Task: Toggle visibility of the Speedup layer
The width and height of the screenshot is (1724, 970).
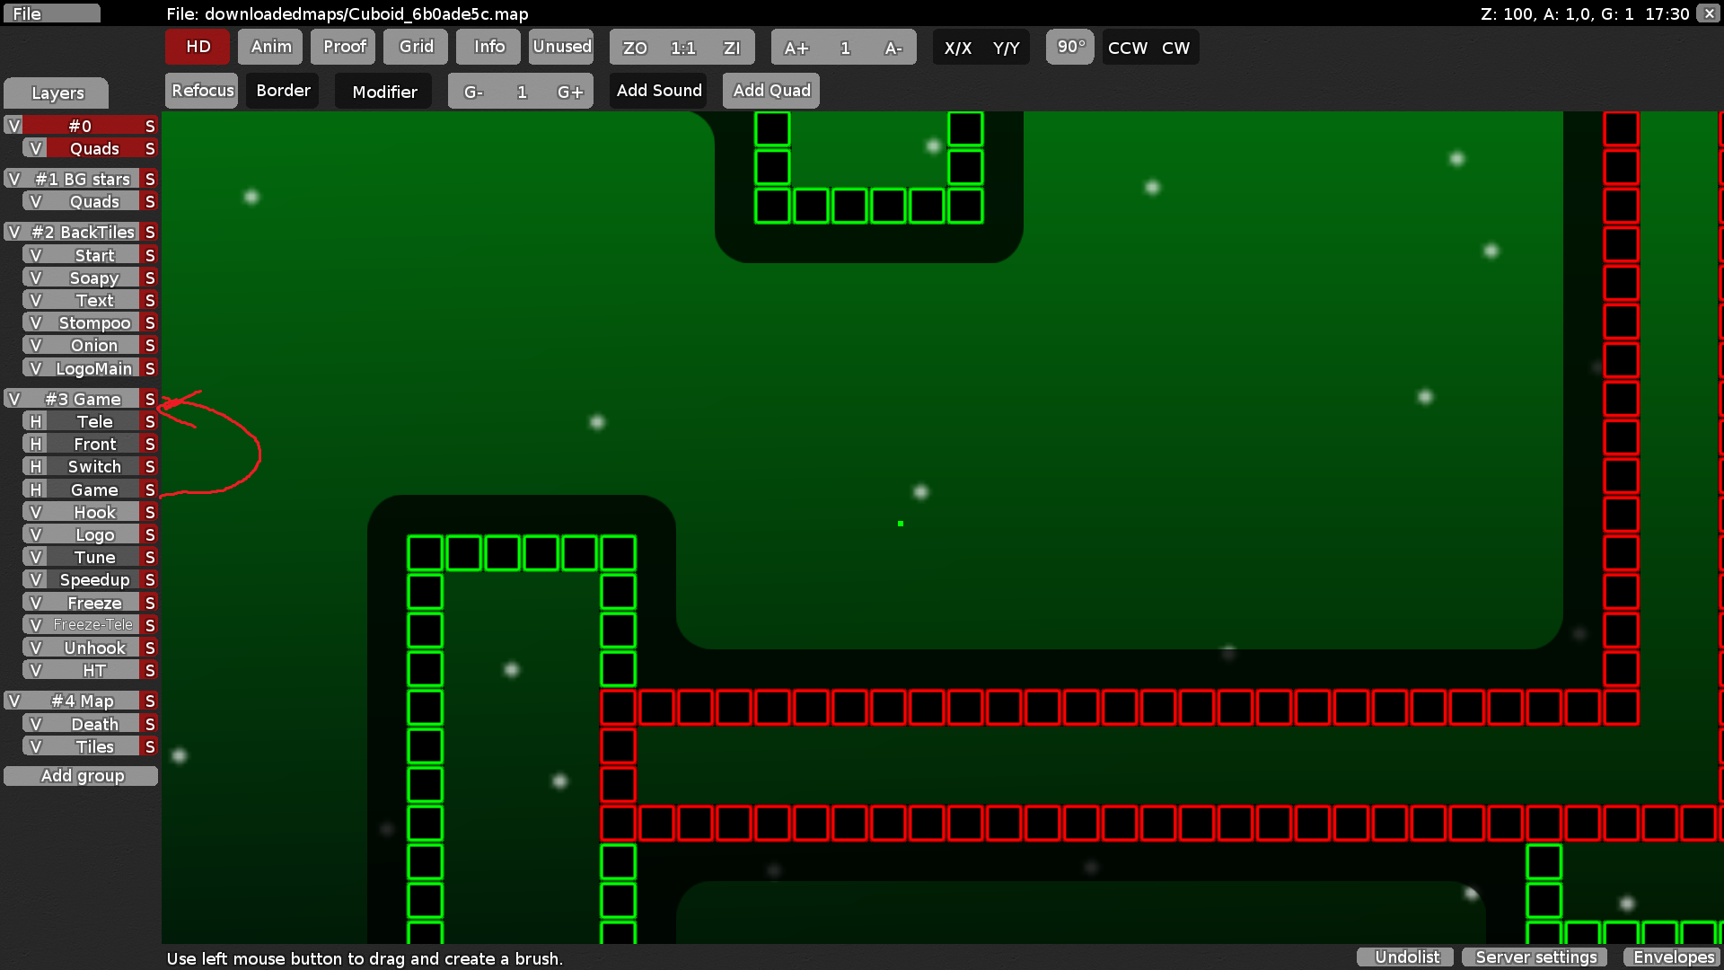Action: pos(36,579)
